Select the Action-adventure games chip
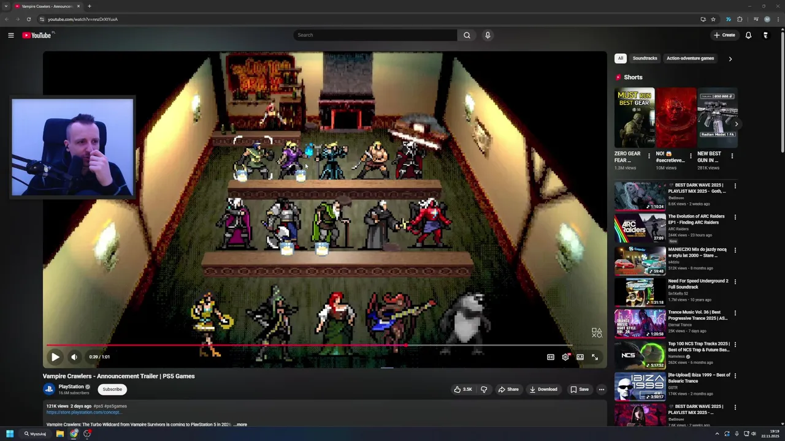This screenshot has height=441, width=785. point(690,58)
